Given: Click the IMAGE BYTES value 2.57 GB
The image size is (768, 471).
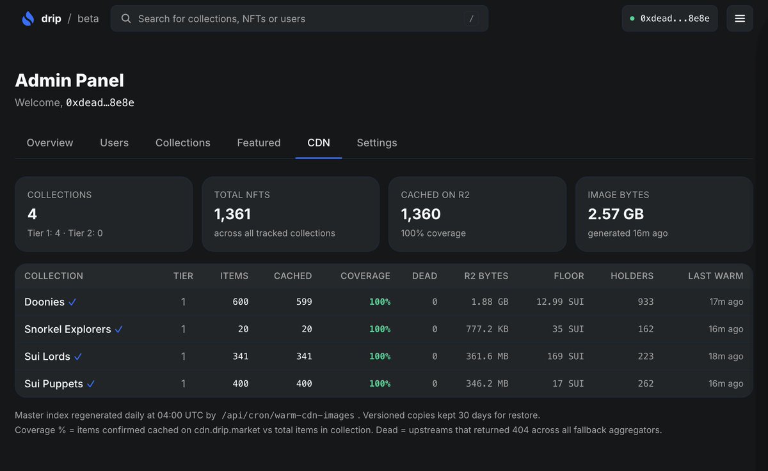Looking at the screenshot, I should tap(616, 214).
